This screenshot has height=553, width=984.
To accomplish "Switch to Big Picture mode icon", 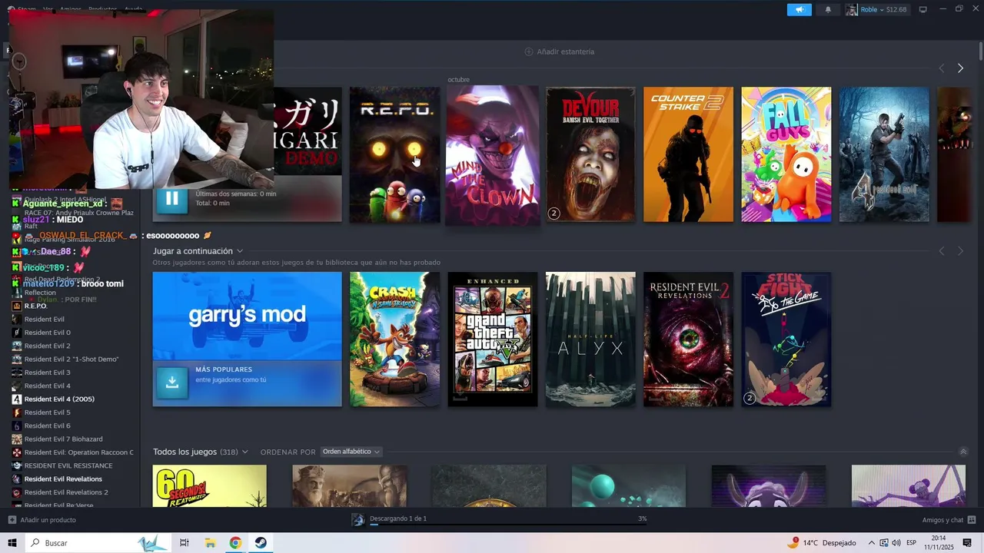I will click(922, 9).
